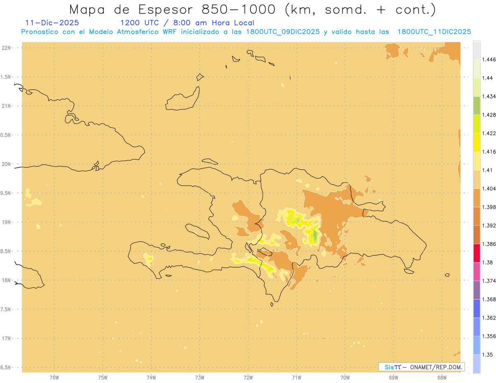Click the "68W" longitude axis label

pos(441,377)
